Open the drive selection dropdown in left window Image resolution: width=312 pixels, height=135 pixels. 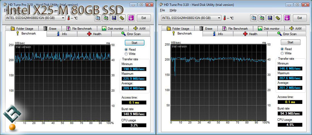63,18
